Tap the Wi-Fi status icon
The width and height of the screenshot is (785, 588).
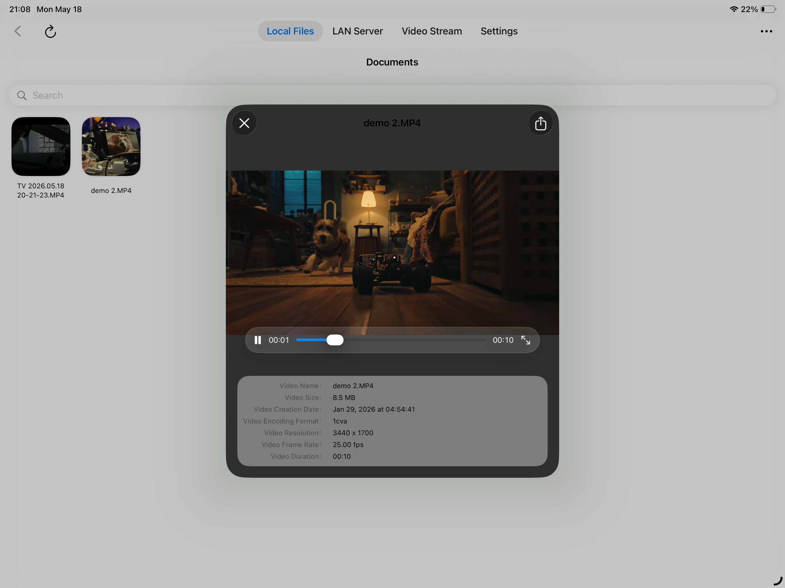(734, 9)
